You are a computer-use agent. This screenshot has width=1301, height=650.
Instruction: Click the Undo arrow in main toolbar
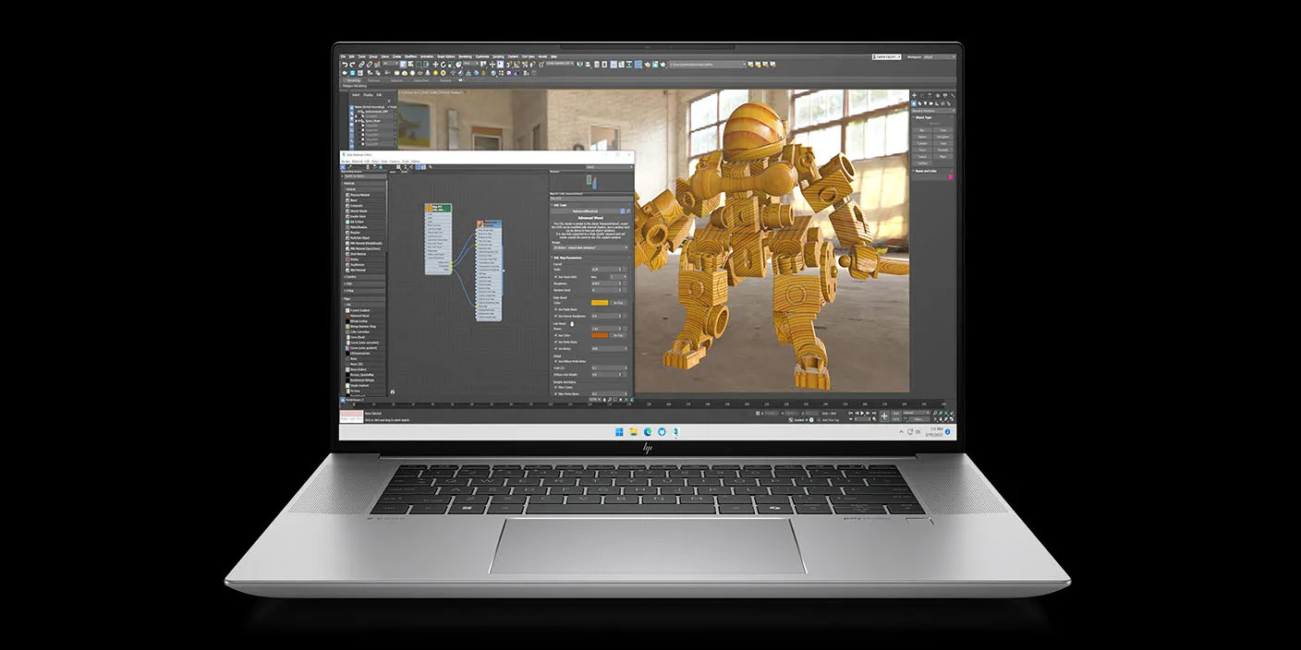point(344,65)
